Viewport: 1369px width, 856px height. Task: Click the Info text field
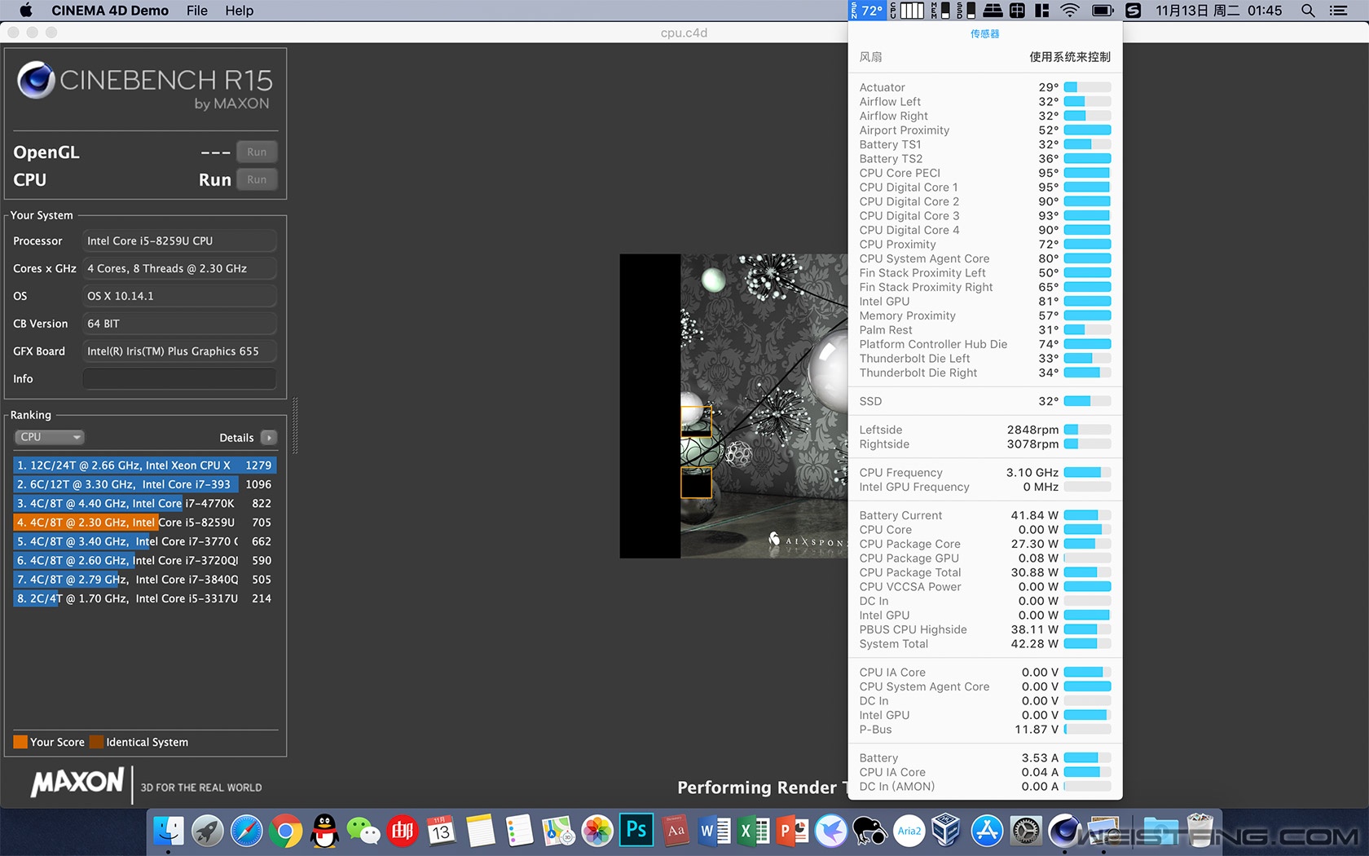(179, 379)
